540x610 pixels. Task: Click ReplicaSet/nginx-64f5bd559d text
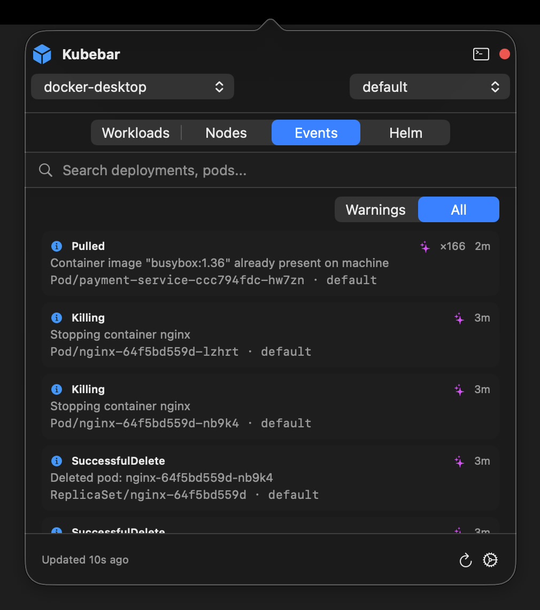tap(148, 495)
